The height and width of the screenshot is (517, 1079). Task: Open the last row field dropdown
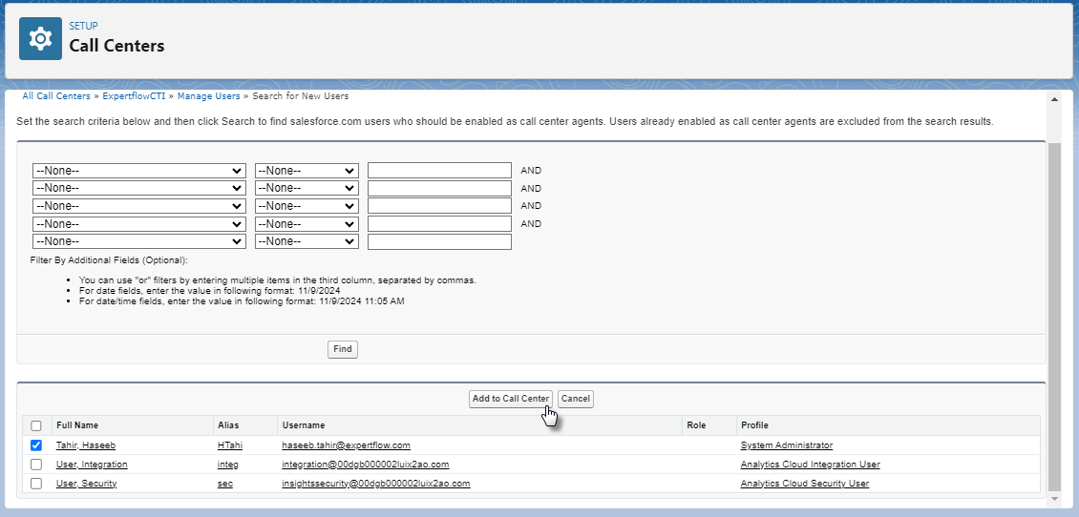139,242
